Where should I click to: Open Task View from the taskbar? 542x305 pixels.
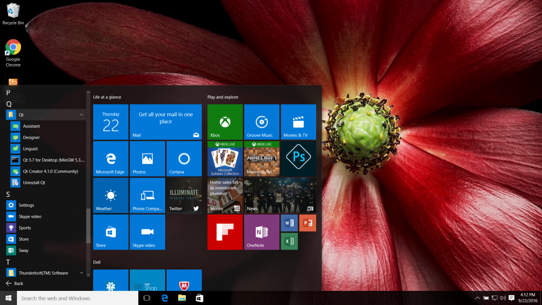pyautogui.click(x=146, y=298)
